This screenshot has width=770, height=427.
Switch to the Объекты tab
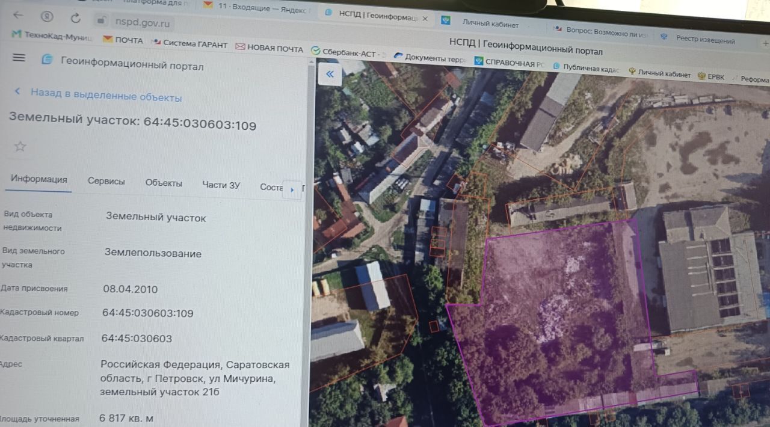click(164, 183)
